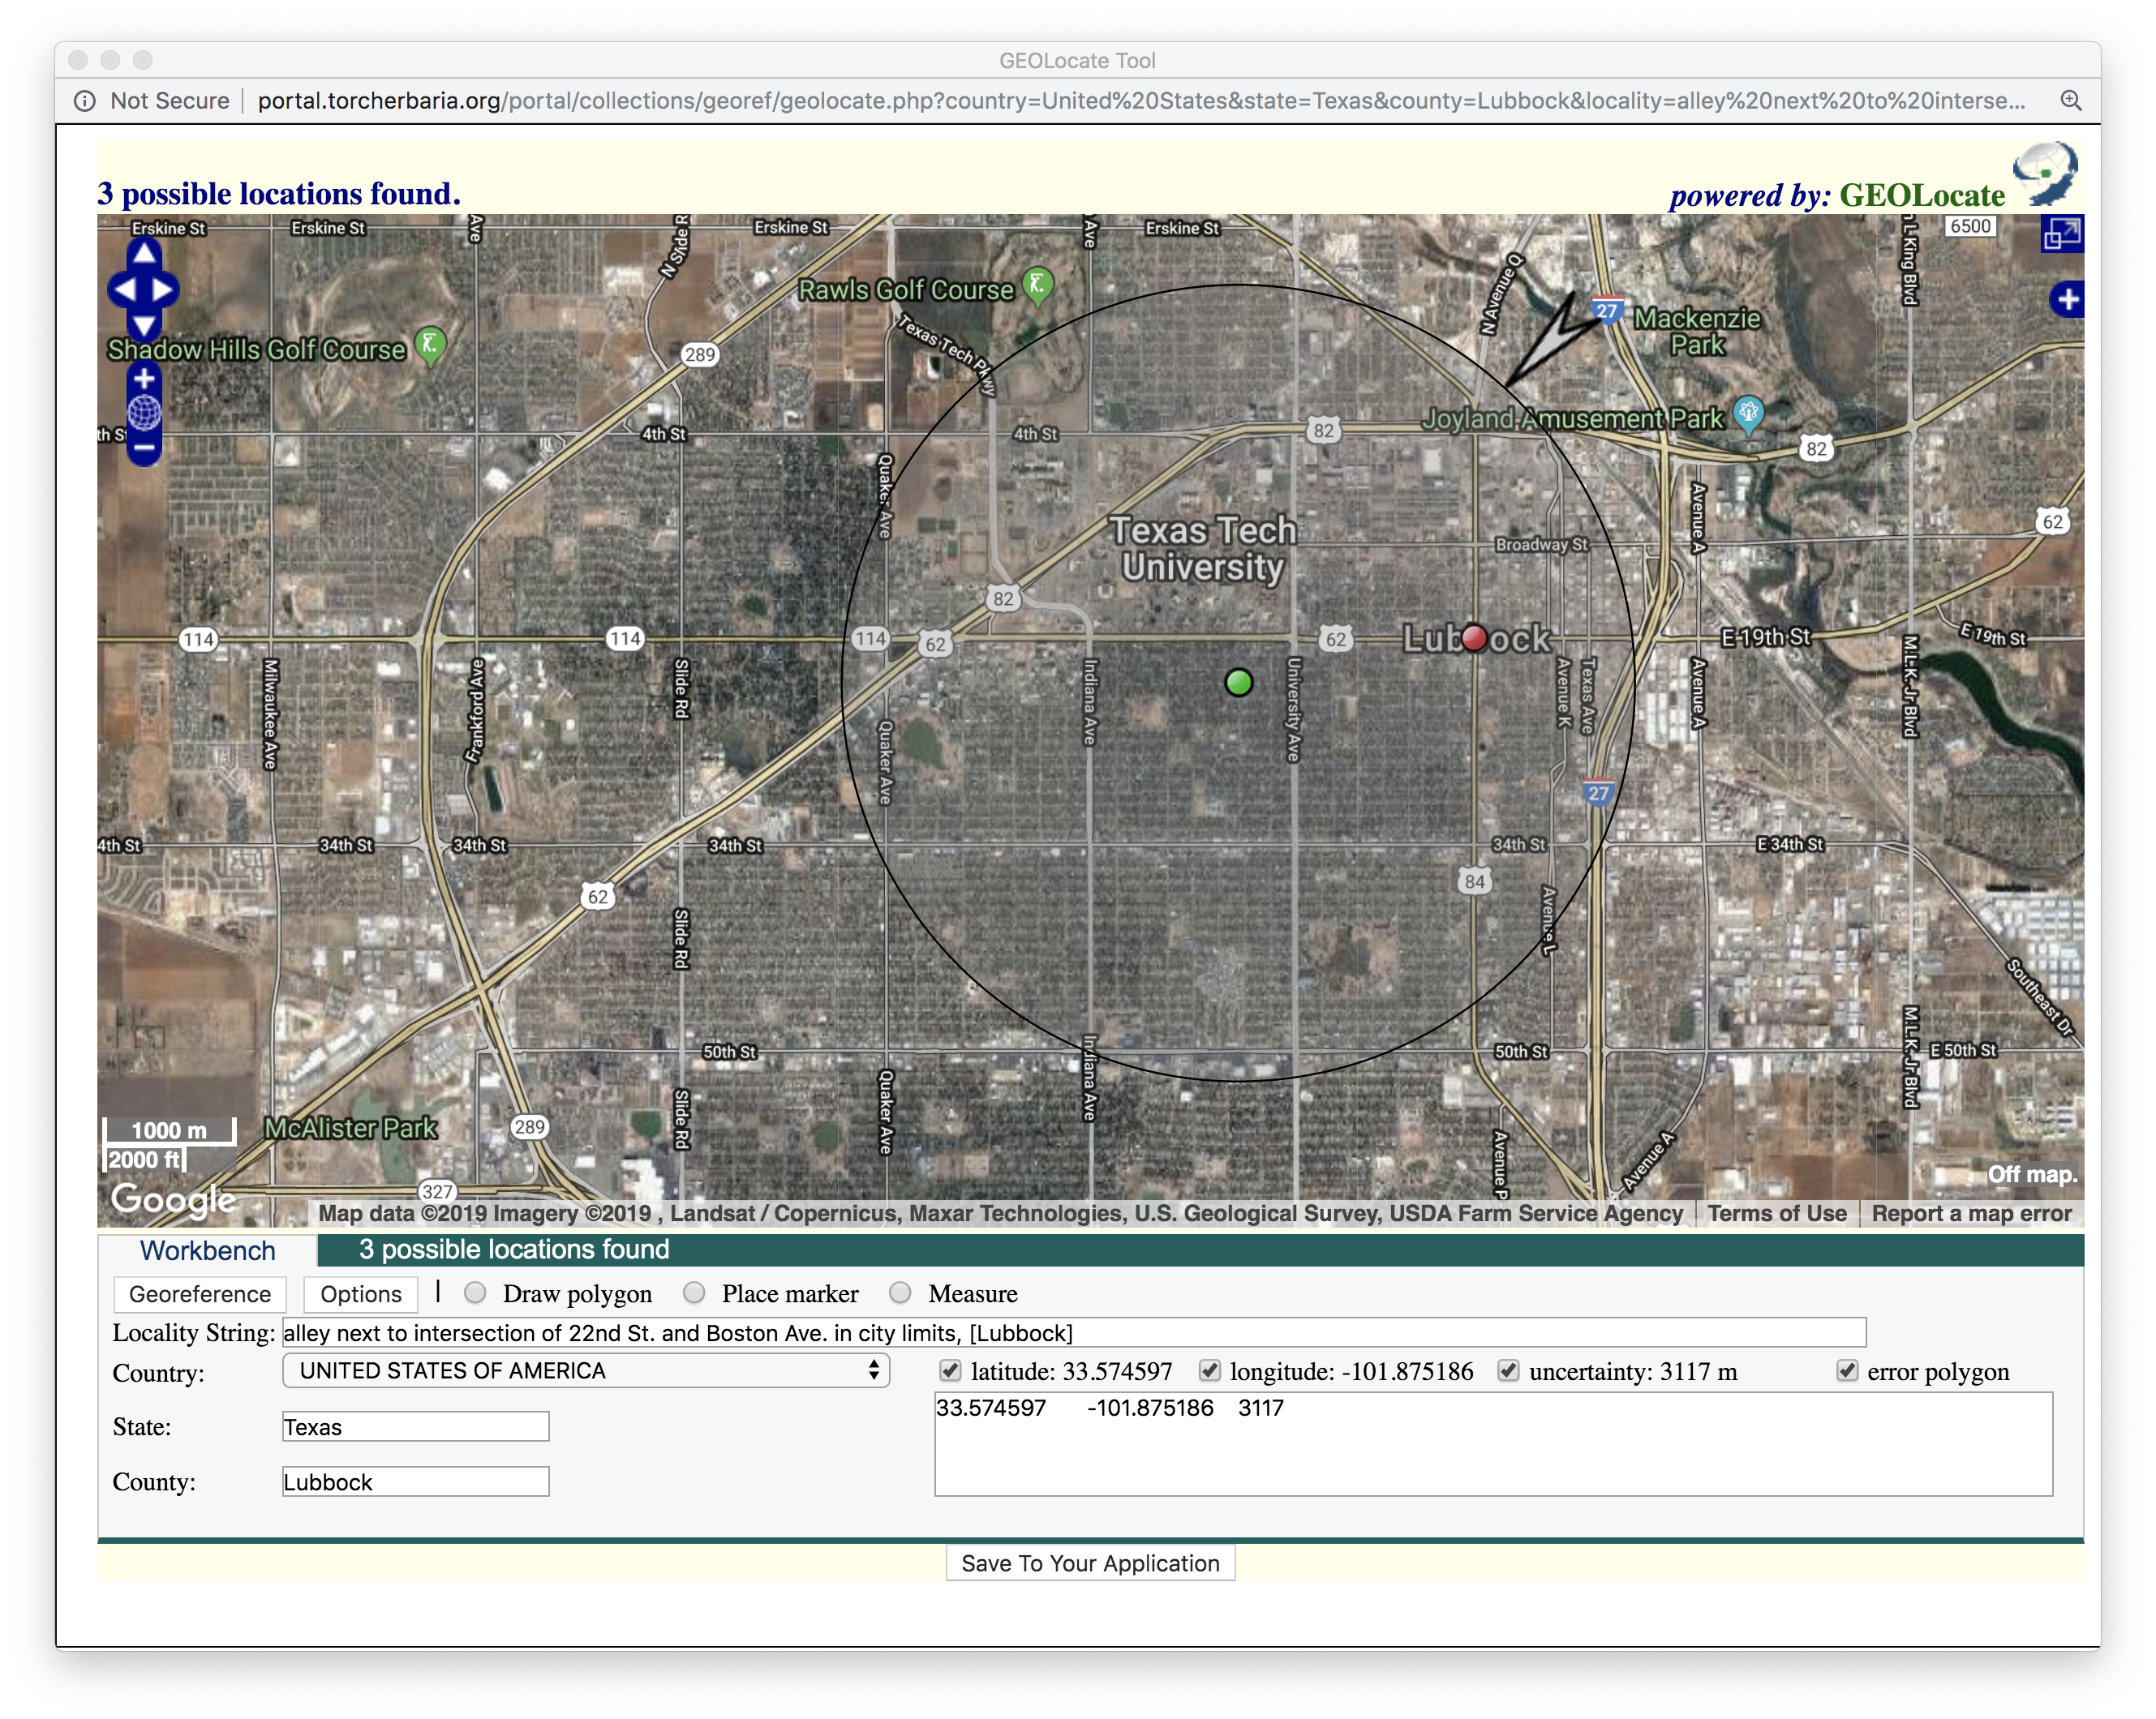Pan the map up with the arrow

(x=144, y=254)
